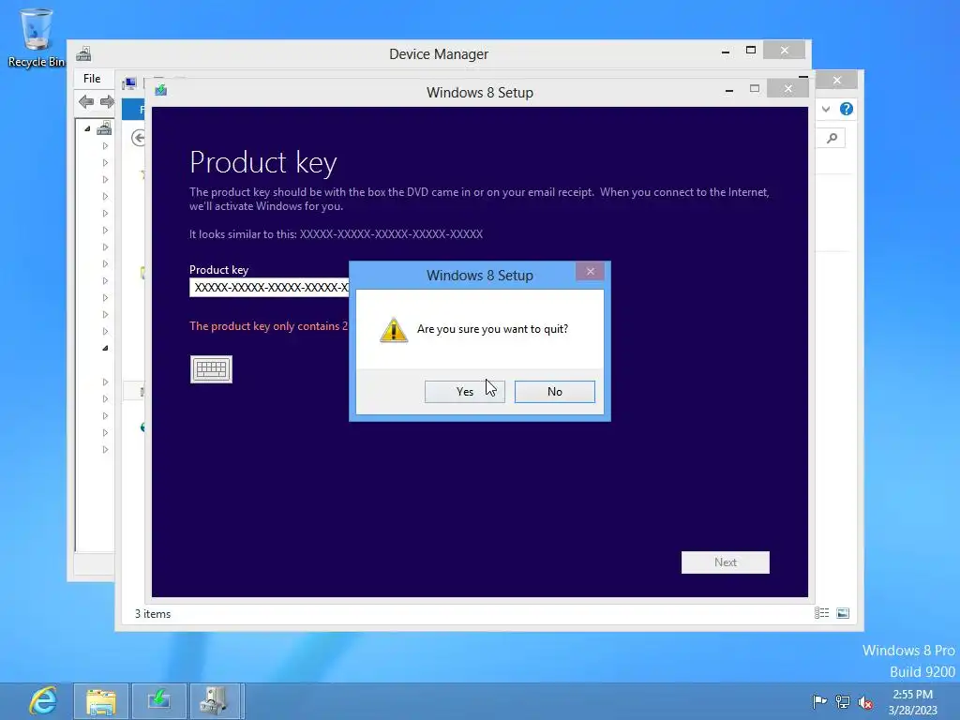
Task: Choose No in the quit dialog
Action: click(555, 392)
